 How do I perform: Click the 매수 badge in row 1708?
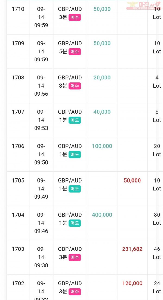(75, 86)
